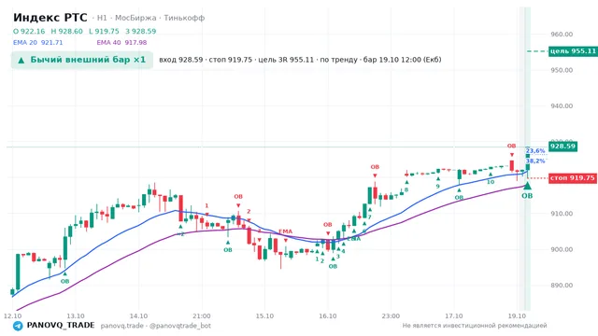The width and height of the screenshot is (598, 336).
Task: Click the 14.10 date axis label
Action: pos(138,316)
